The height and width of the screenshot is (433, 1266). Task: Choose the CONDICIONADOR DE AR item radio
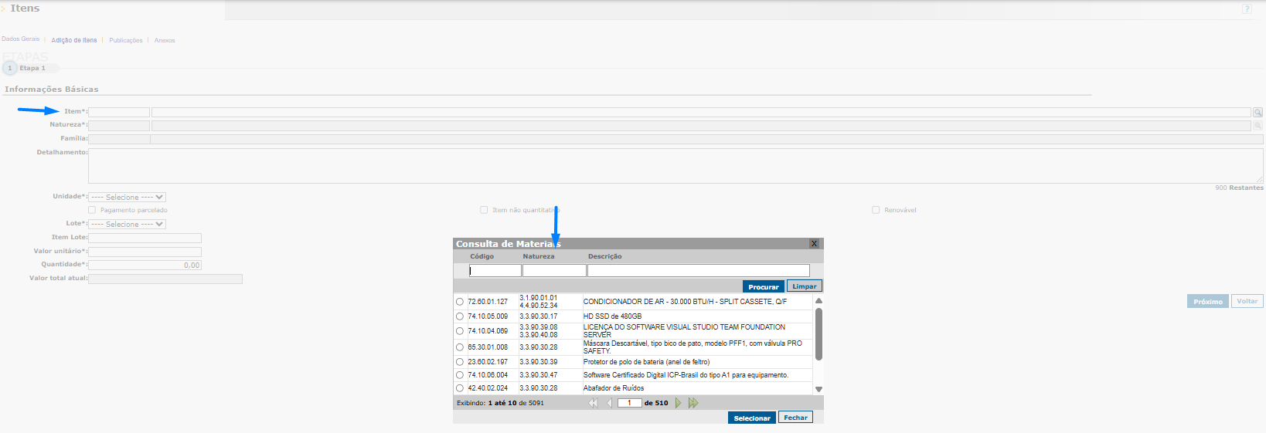[460, 302]
